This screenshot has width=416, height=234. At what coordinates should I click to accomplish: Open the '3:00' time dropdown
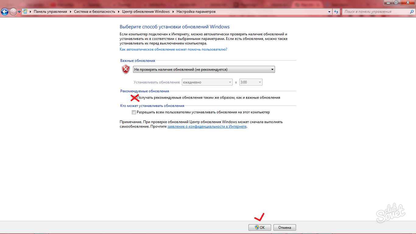pyautogui.click(x=251, y=82)
